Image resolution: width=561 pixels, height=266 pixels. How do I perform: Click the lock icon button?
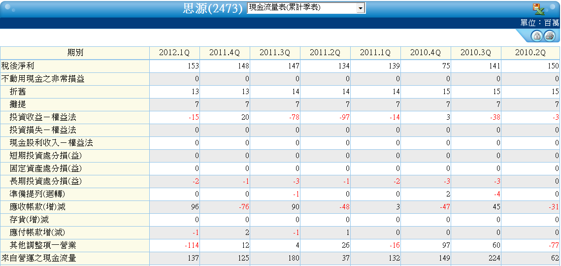coord(537,36)
